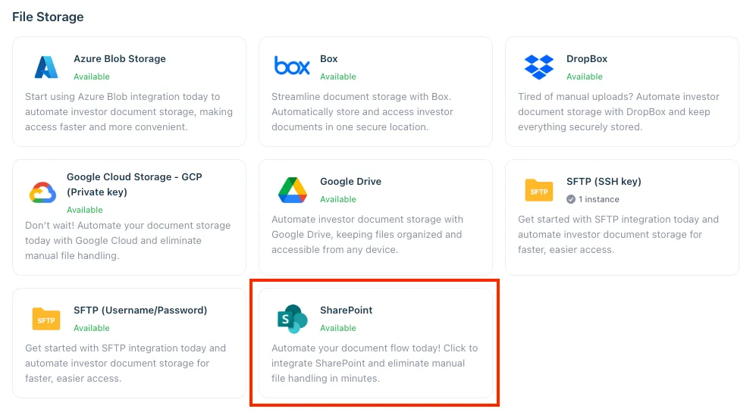Screen dimensions: 756x412
Task: Select the DropBox description 'Tired of manual uploads?'
Action: pos(619,111)
